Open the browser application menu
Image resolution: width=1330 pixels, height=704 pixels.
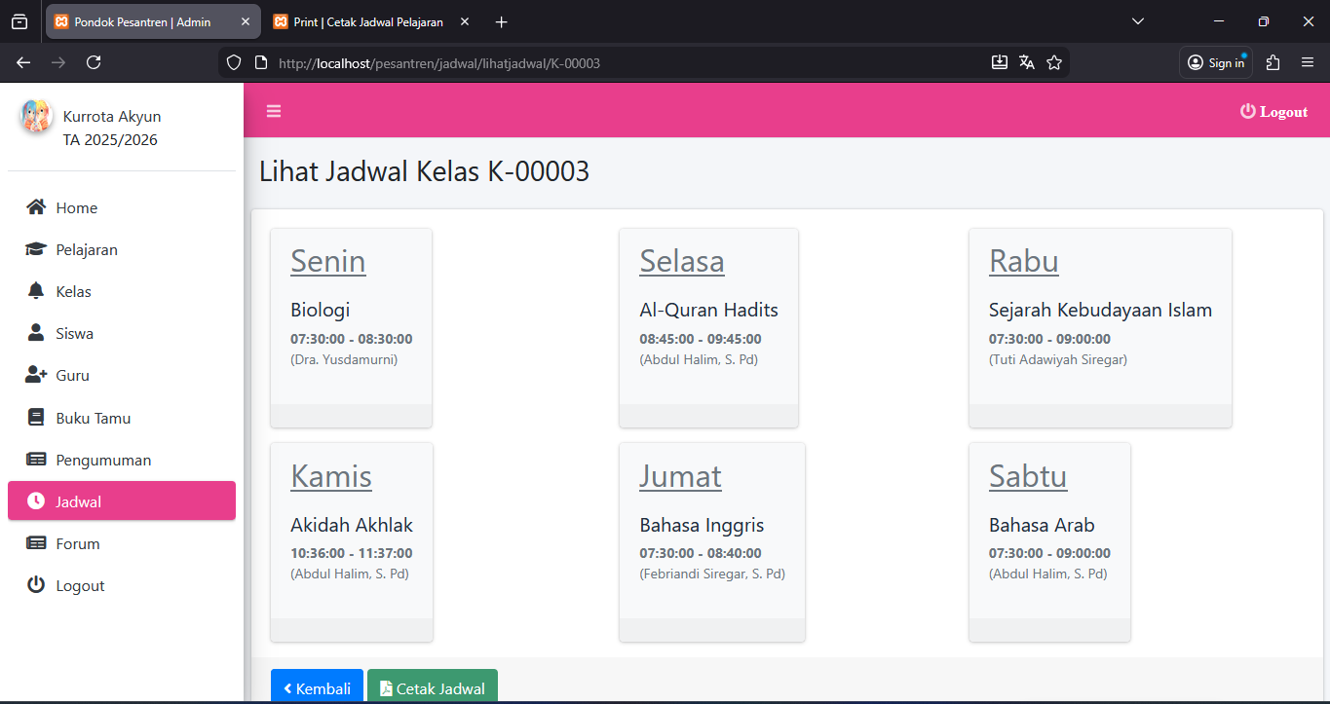pos(1308,63)
